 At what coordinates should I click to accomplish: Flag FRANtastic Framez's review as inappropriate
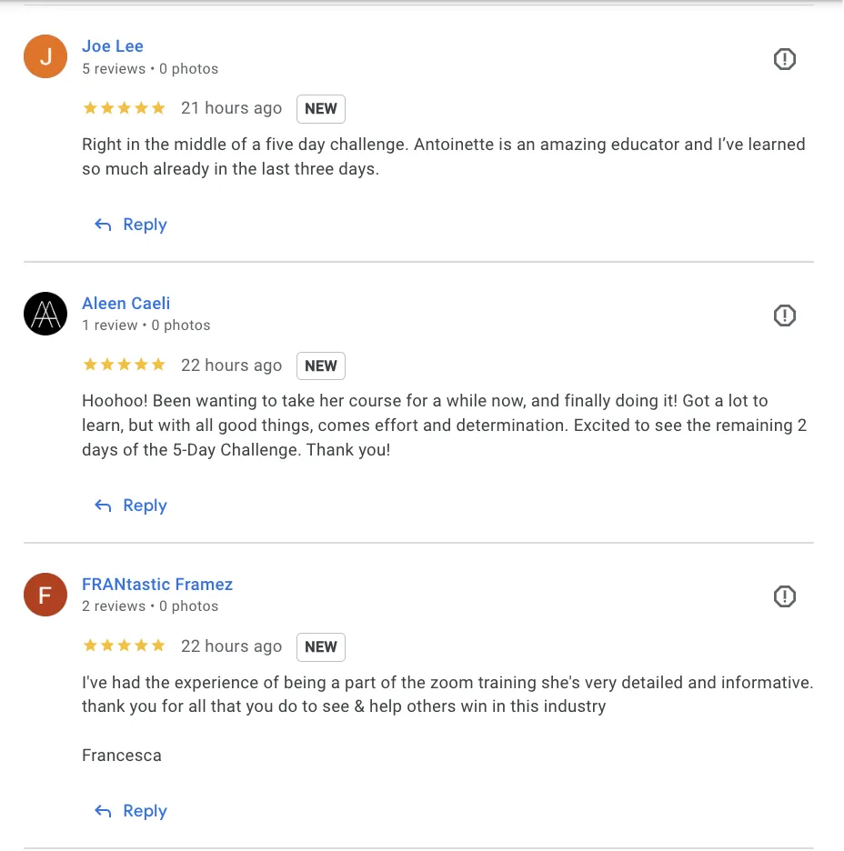tap(784, 596)
